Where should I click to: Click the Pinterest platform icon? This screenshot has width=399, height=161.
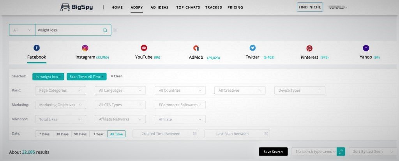(x=309, y=48)
